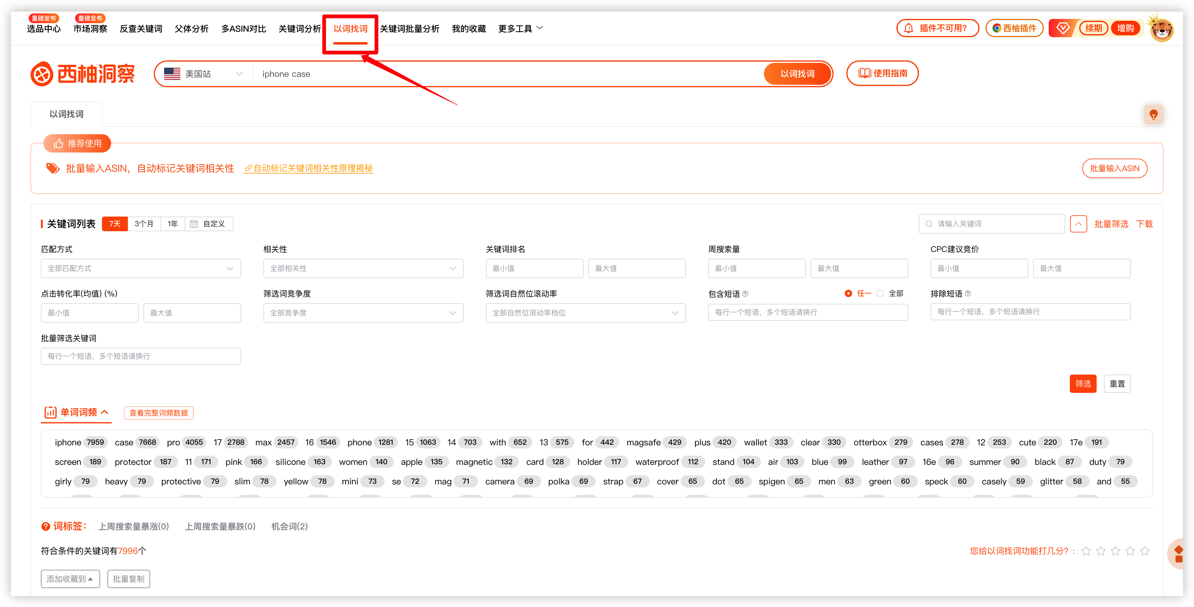Select the 全部 radio option
Image resolution: width=1194 pixels, height=607 pixels.
pyautogui.click(x=880, y=293)
